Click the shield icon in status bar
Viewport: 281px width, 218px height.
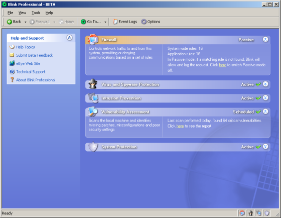click(267, 213)
